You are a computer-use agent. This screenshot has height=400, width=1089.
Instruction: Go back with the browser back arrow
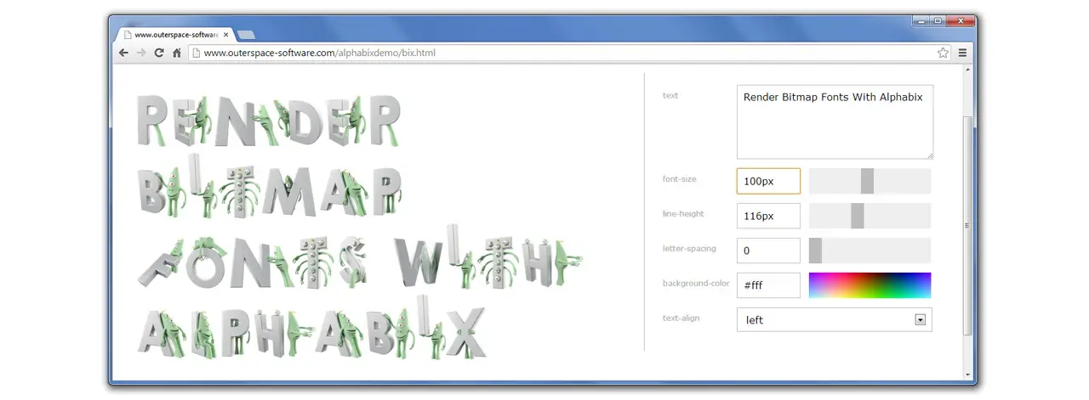[123, 53]
